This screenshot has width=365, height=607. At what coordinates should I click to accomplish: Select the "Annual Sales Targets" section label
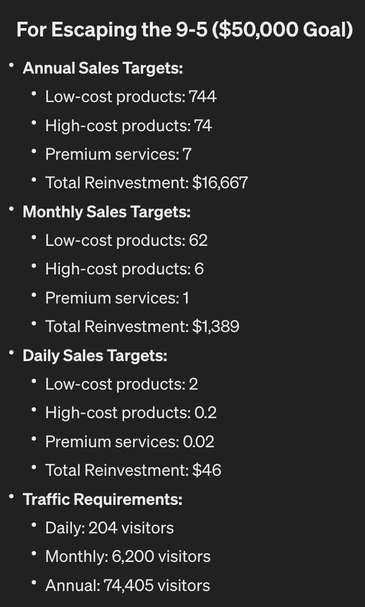click(103, 68)
